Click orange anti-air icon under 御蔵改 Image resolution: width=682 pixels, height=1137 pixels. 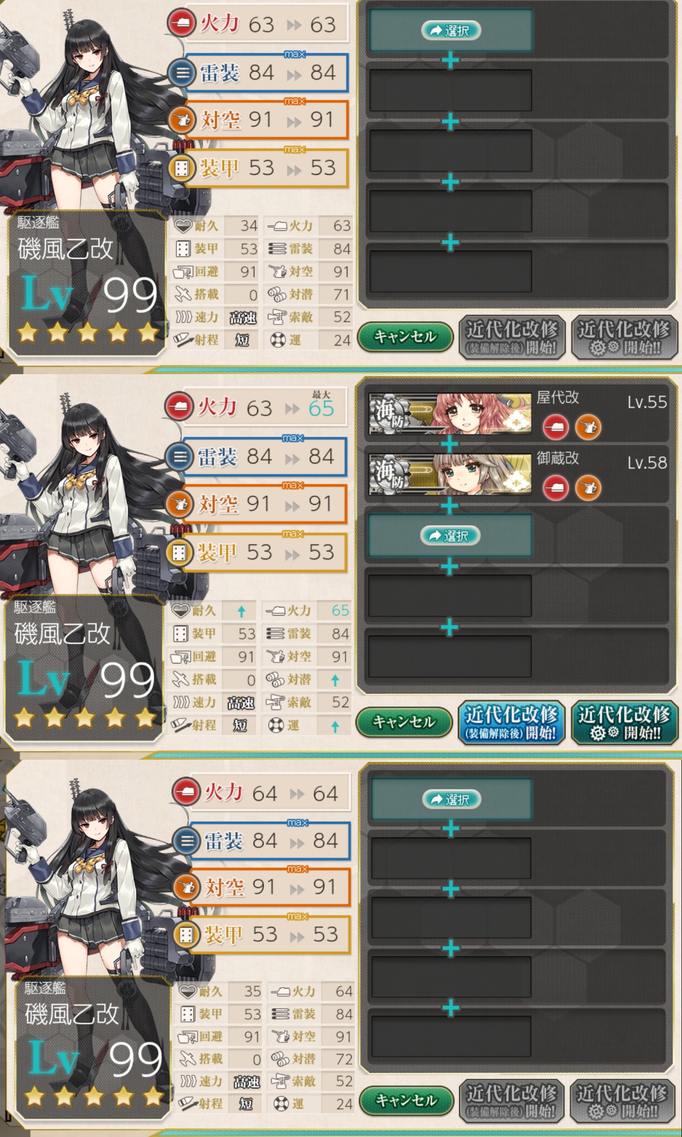[588, 488]
